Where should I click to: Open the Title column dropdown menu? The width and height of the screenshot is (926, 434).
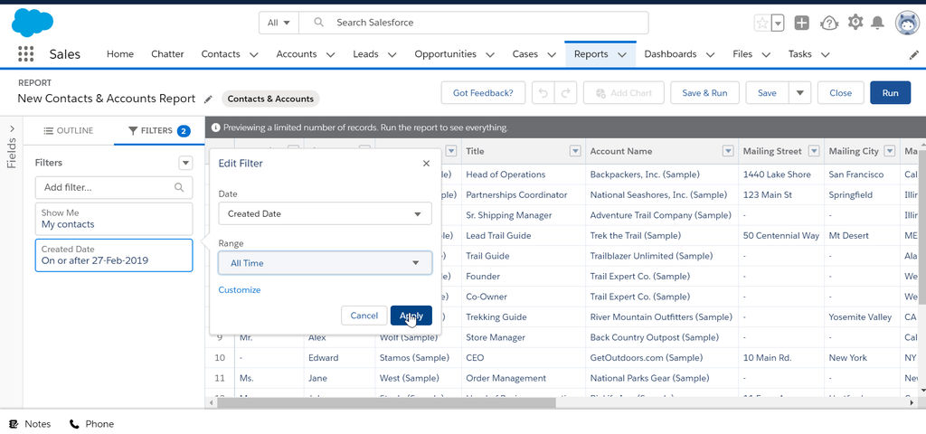[574, 151]
